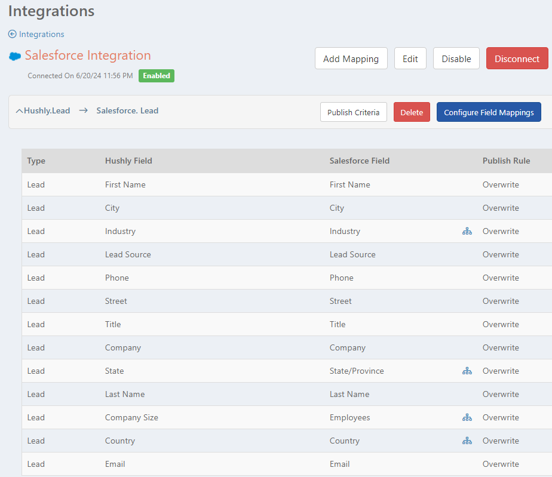Click the back arrow icon beside Integrations
The width and height of the screenshot is (552, 477).
(13, 34)
